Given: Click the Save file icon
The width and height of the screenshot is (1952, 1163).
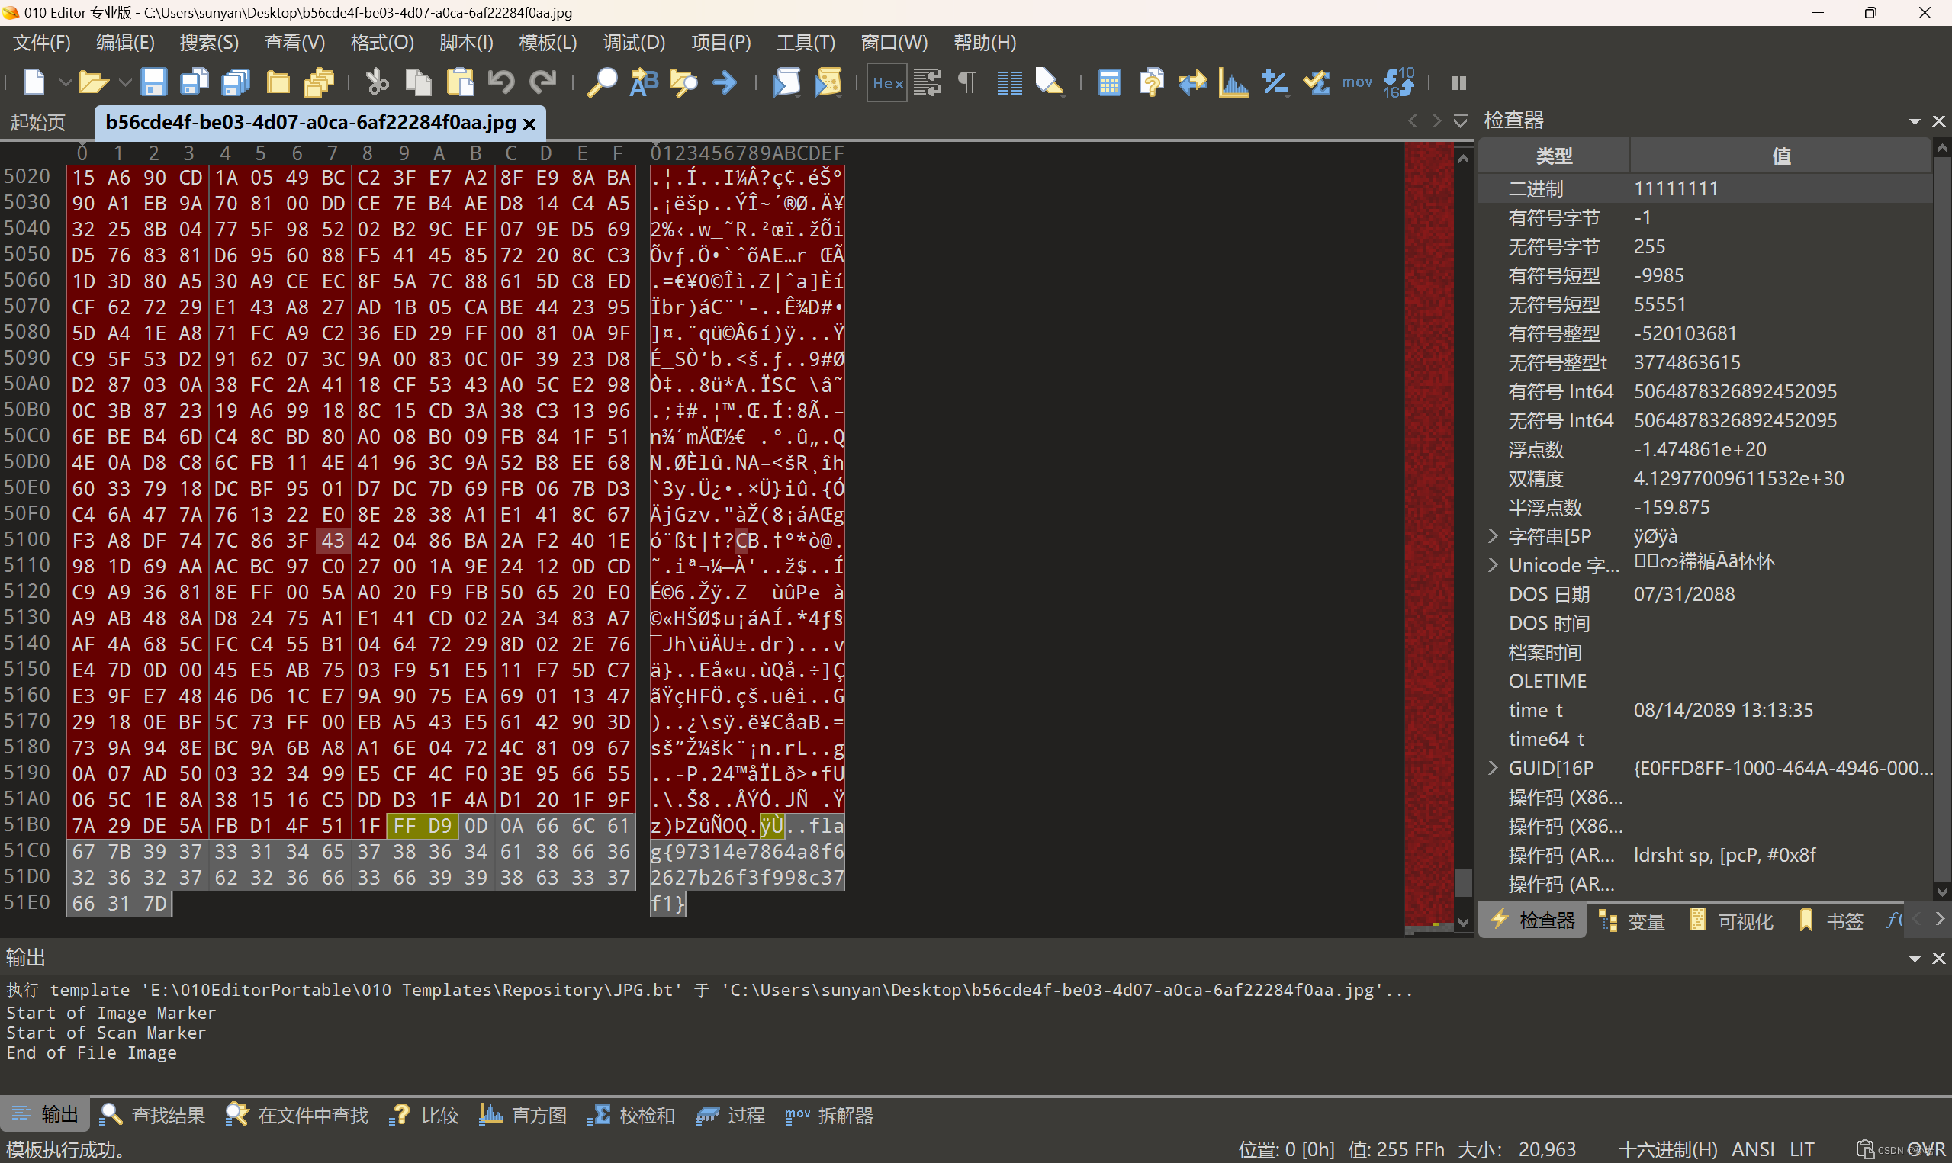Looking at the screenshot, I should coord(153,82).
